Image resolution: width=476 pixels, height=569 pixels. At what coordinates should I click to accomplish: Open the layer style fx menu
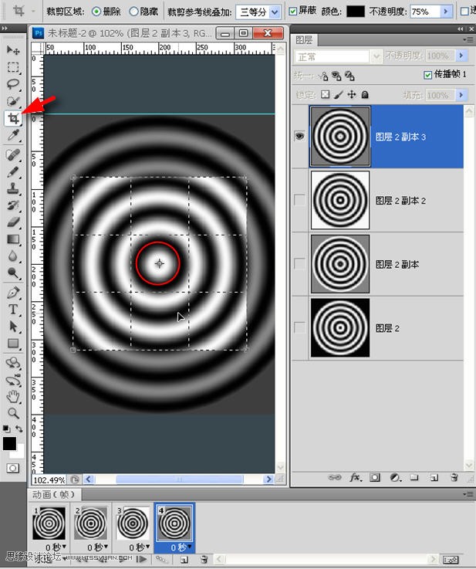pyautogui.click(x=356, y=477)
